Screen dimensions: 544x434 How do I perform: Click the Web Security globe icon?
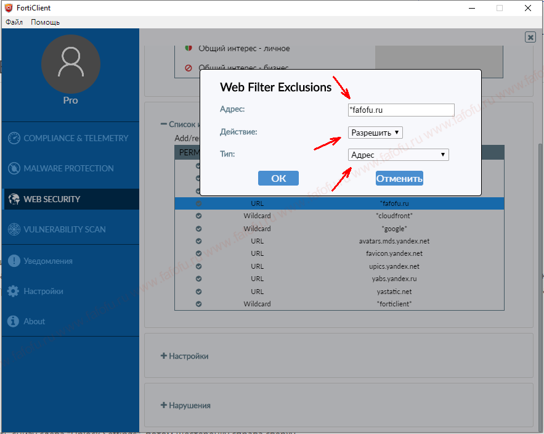point(14,199)
